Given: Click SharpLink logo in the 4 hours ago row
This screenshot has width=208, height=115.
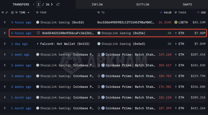Looking at the screenshot, I should 38,22.
